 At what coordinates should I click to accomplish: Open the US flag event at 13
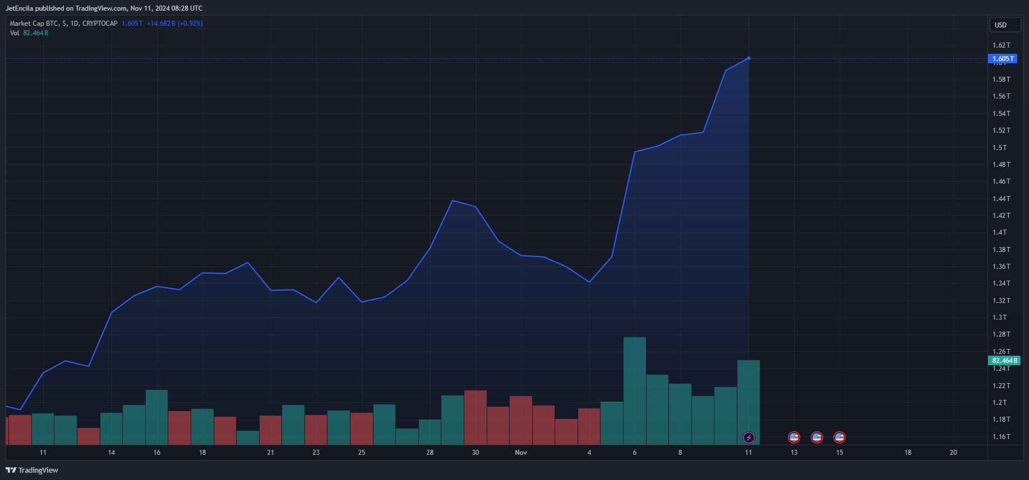click(793, 437)
